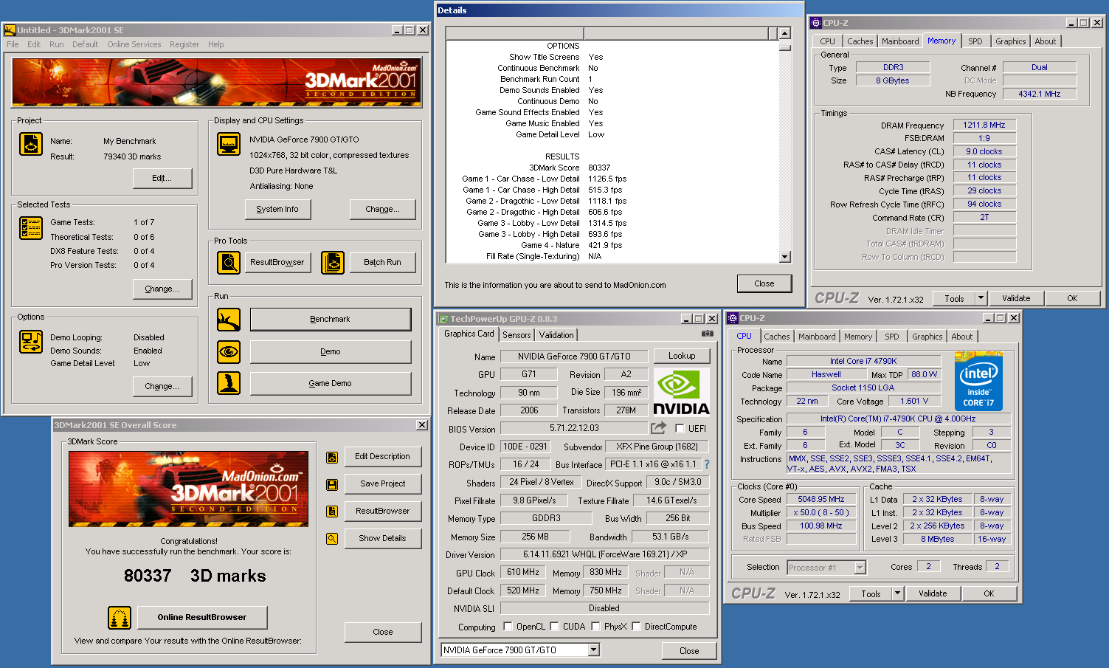Click the Game Demo joystick icon
This screenshot has width=1109, height=668.
(x=229, y=383)
